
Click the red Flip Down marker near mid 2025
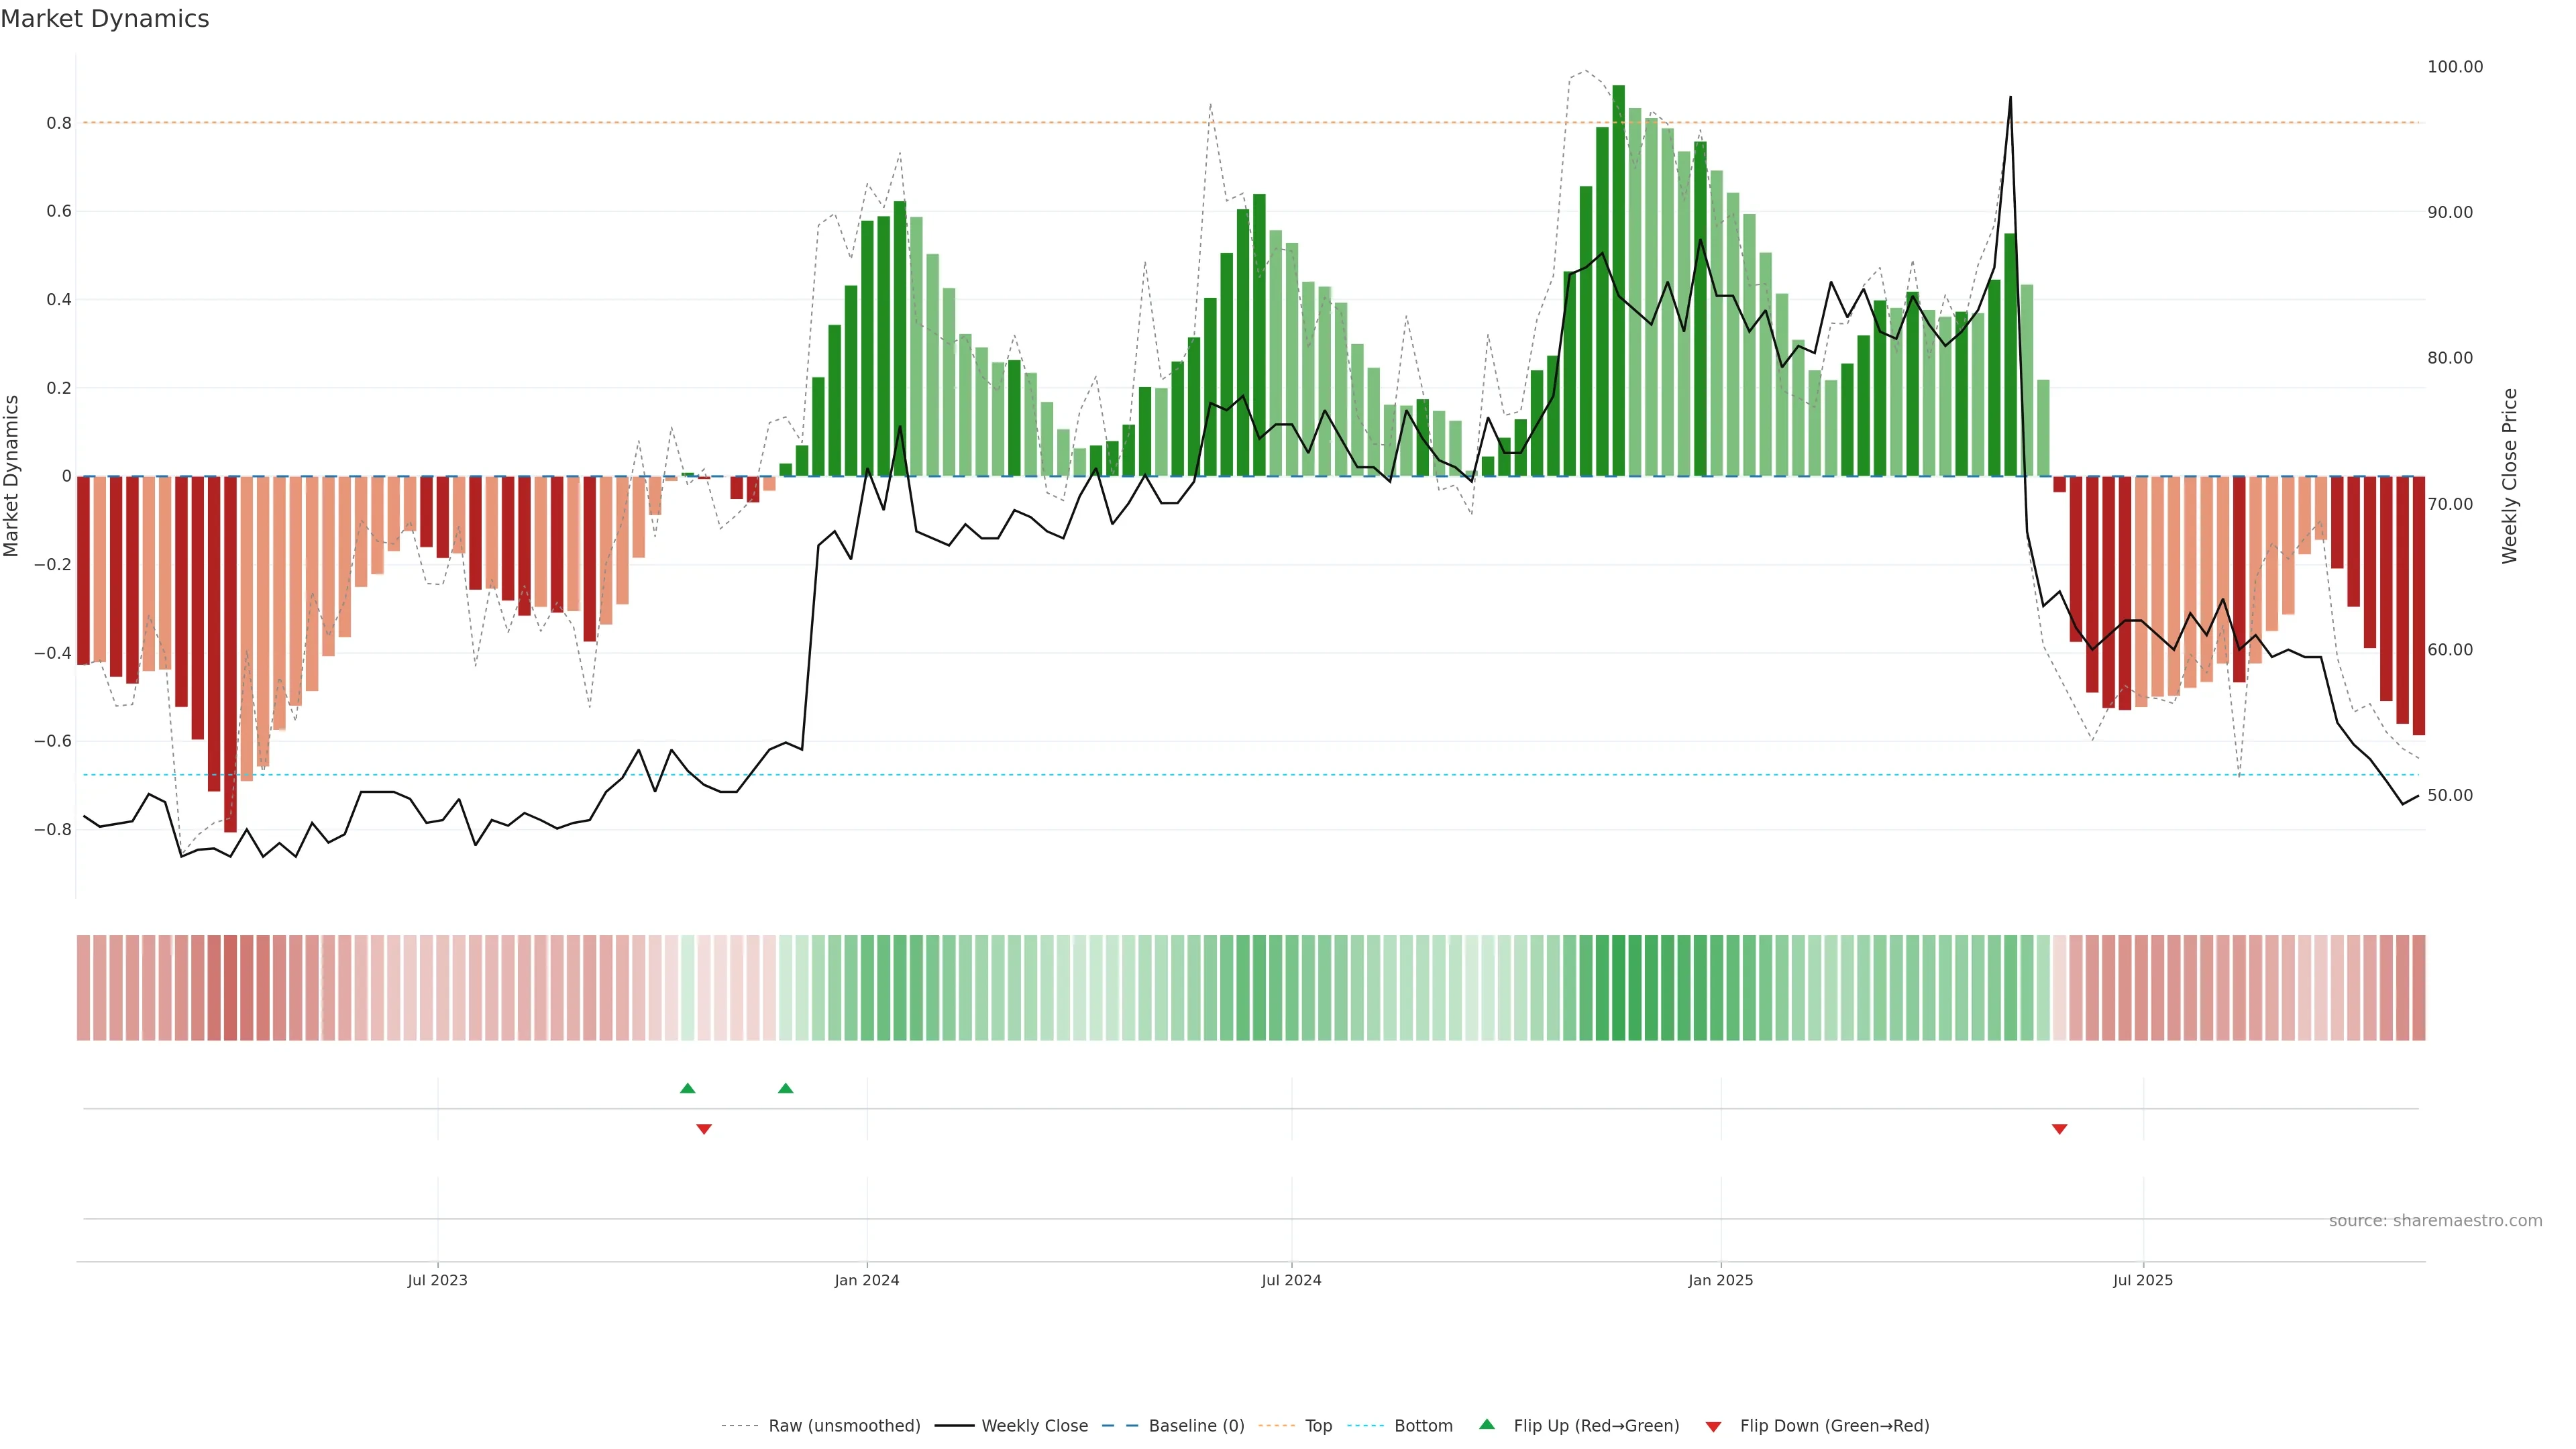click(x=2059, y=1129)
